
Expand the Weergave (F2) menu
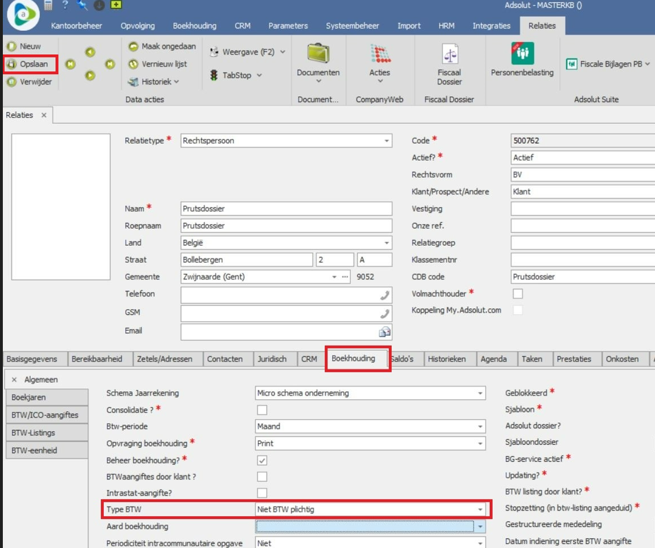pyautogui.click(x=283, y=52)
